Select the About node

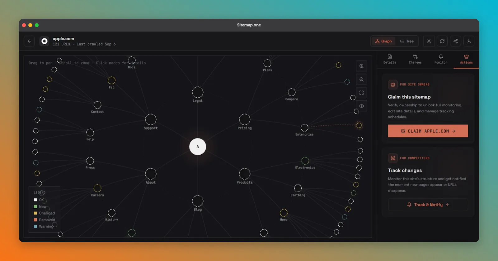click(151, 174)
